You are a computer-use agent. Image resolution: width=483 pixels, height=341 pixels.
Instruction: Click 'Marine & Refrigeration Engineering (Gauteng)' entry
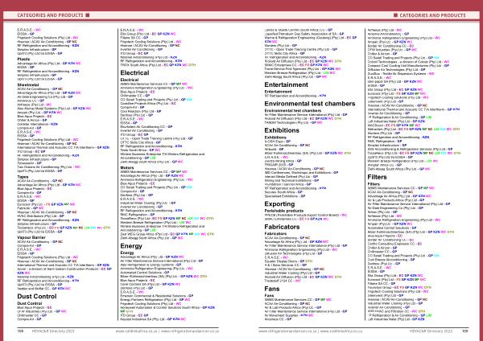tap(311, 38)
